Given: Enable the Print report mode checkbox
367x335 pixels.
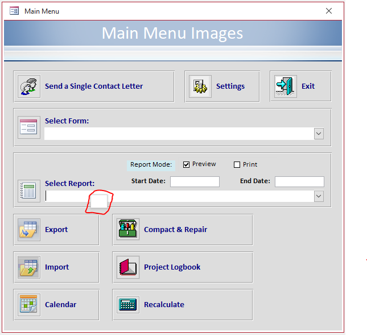Looking at the screenshot, I should click(237, 165).
